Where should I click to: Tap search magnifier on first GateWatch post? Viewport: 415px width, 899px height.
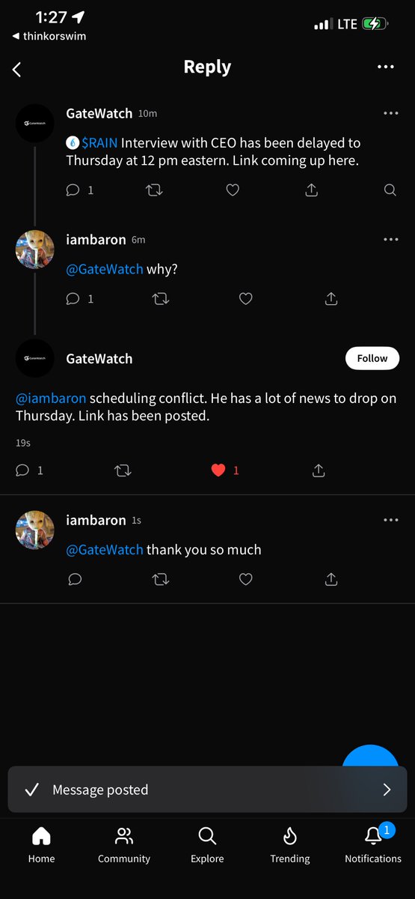(390, 190)
